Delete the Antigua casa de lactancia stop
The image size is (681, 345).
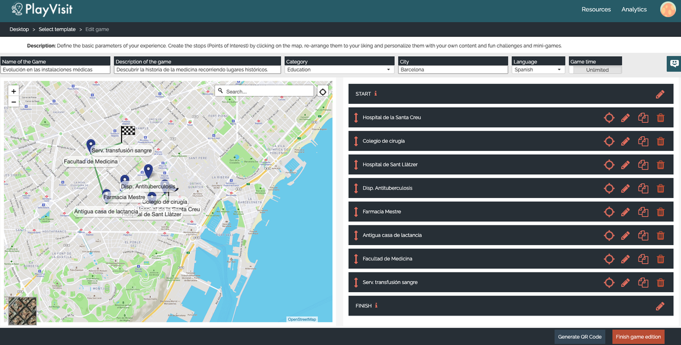click(x=661, y=235)
